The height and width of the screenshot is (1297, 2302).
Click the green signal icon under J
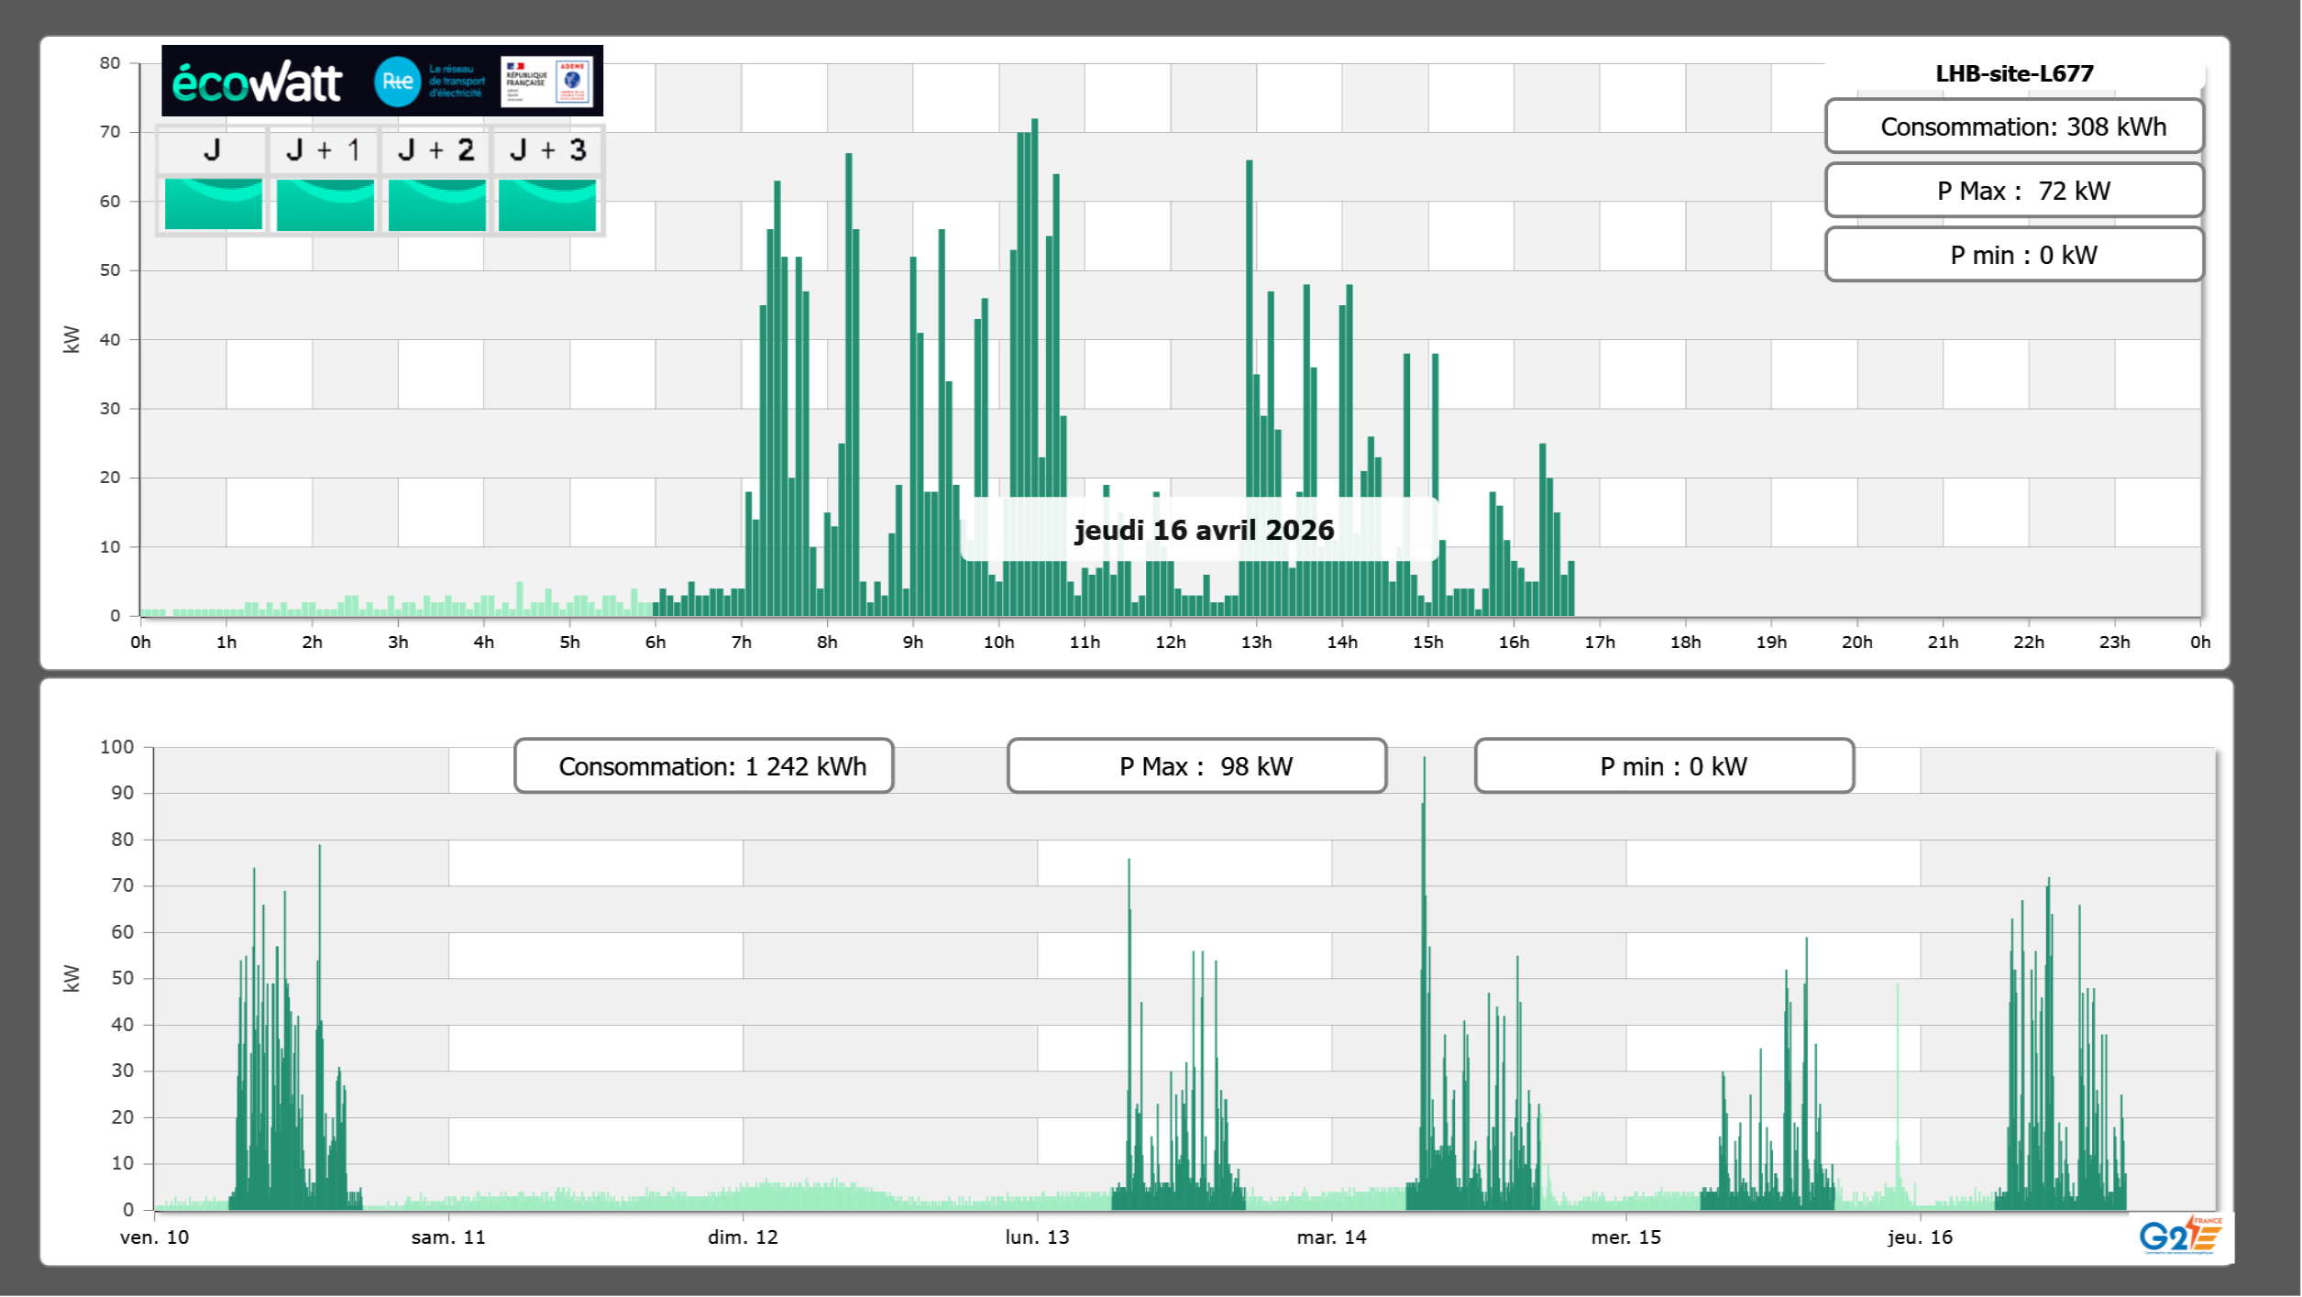[213, 204]
